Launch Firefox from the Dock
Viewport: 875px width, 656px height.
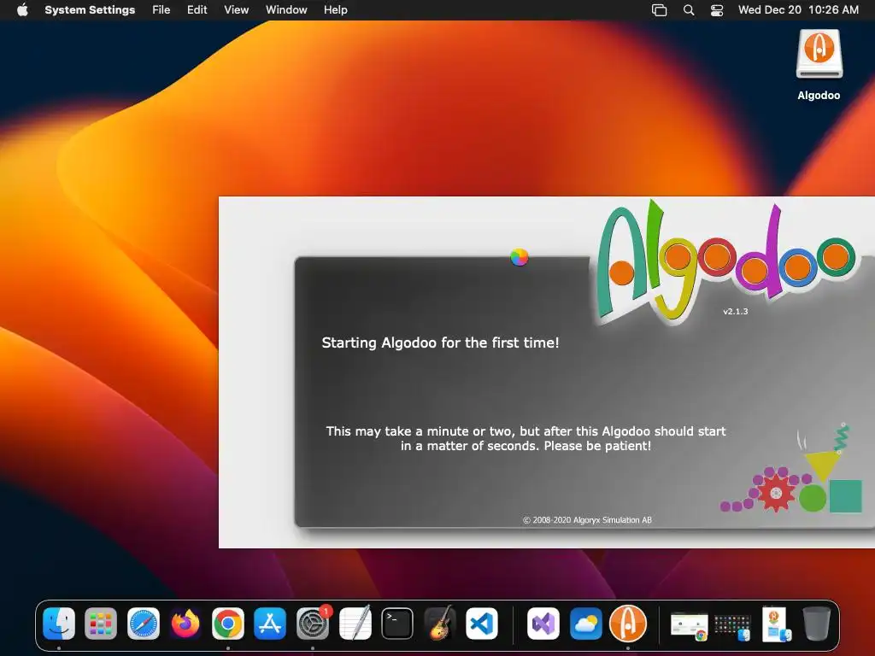point(185,623)
